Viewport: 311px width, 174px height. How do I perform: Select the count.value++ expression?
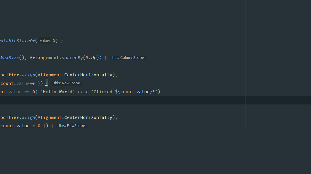pyautogui.click(x=18, y=83)
